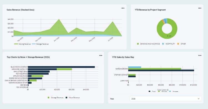Click the 'NEWARK MUSEUM OF ART' label
208x109 pixels.
pyautogui.click(x=18, y=83)
